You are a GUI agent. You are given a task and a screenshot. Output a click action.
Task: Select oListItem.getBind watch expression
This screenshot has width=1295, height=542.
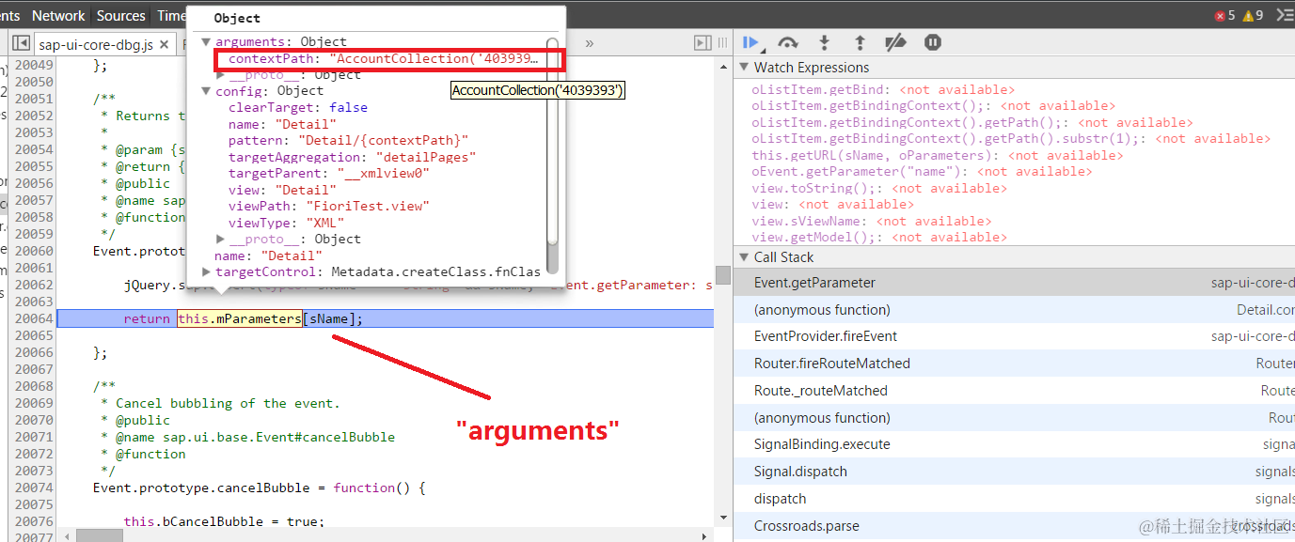click(883, 90)
